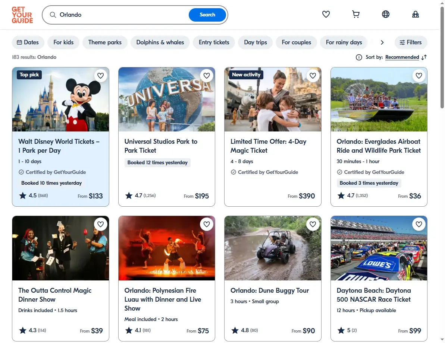Open the Filters panel
The image size is (445, 343).
pyautogui.click(x=411, y=42)
